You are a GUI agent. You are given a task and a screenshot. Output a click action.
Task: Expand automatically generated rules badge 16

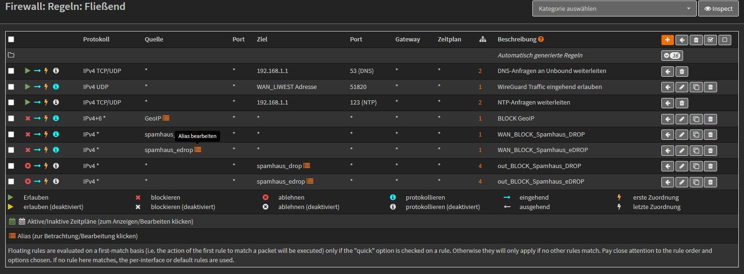[672, 56]
